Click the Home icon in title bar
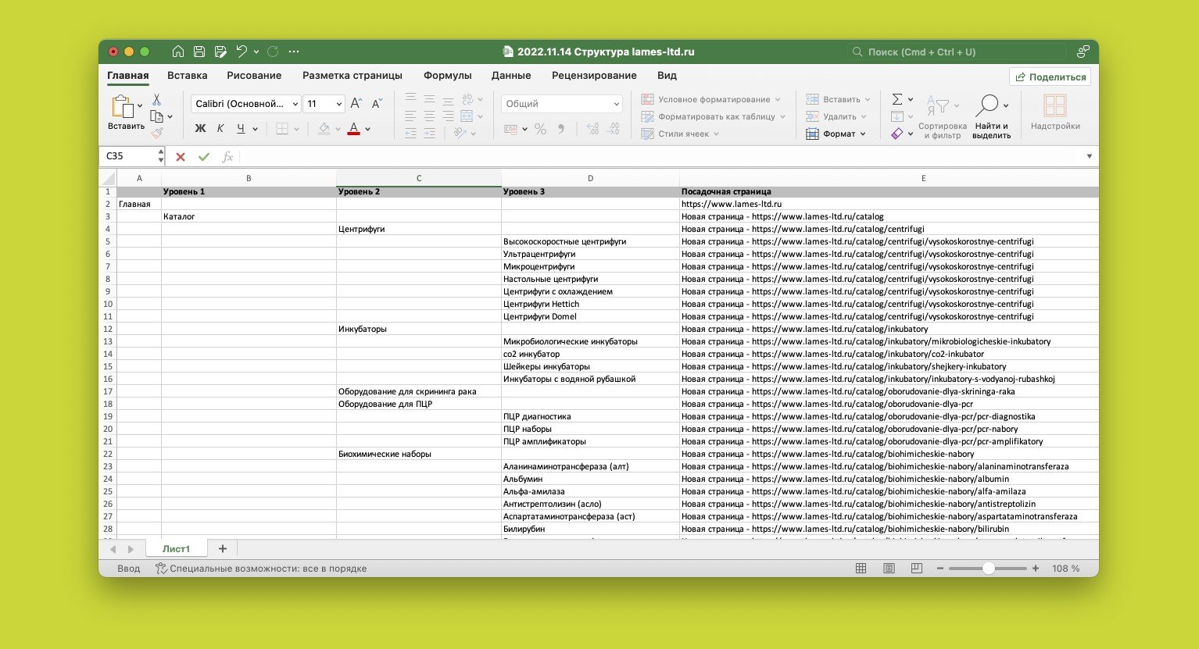1199x649 pixels. [178, 52]
